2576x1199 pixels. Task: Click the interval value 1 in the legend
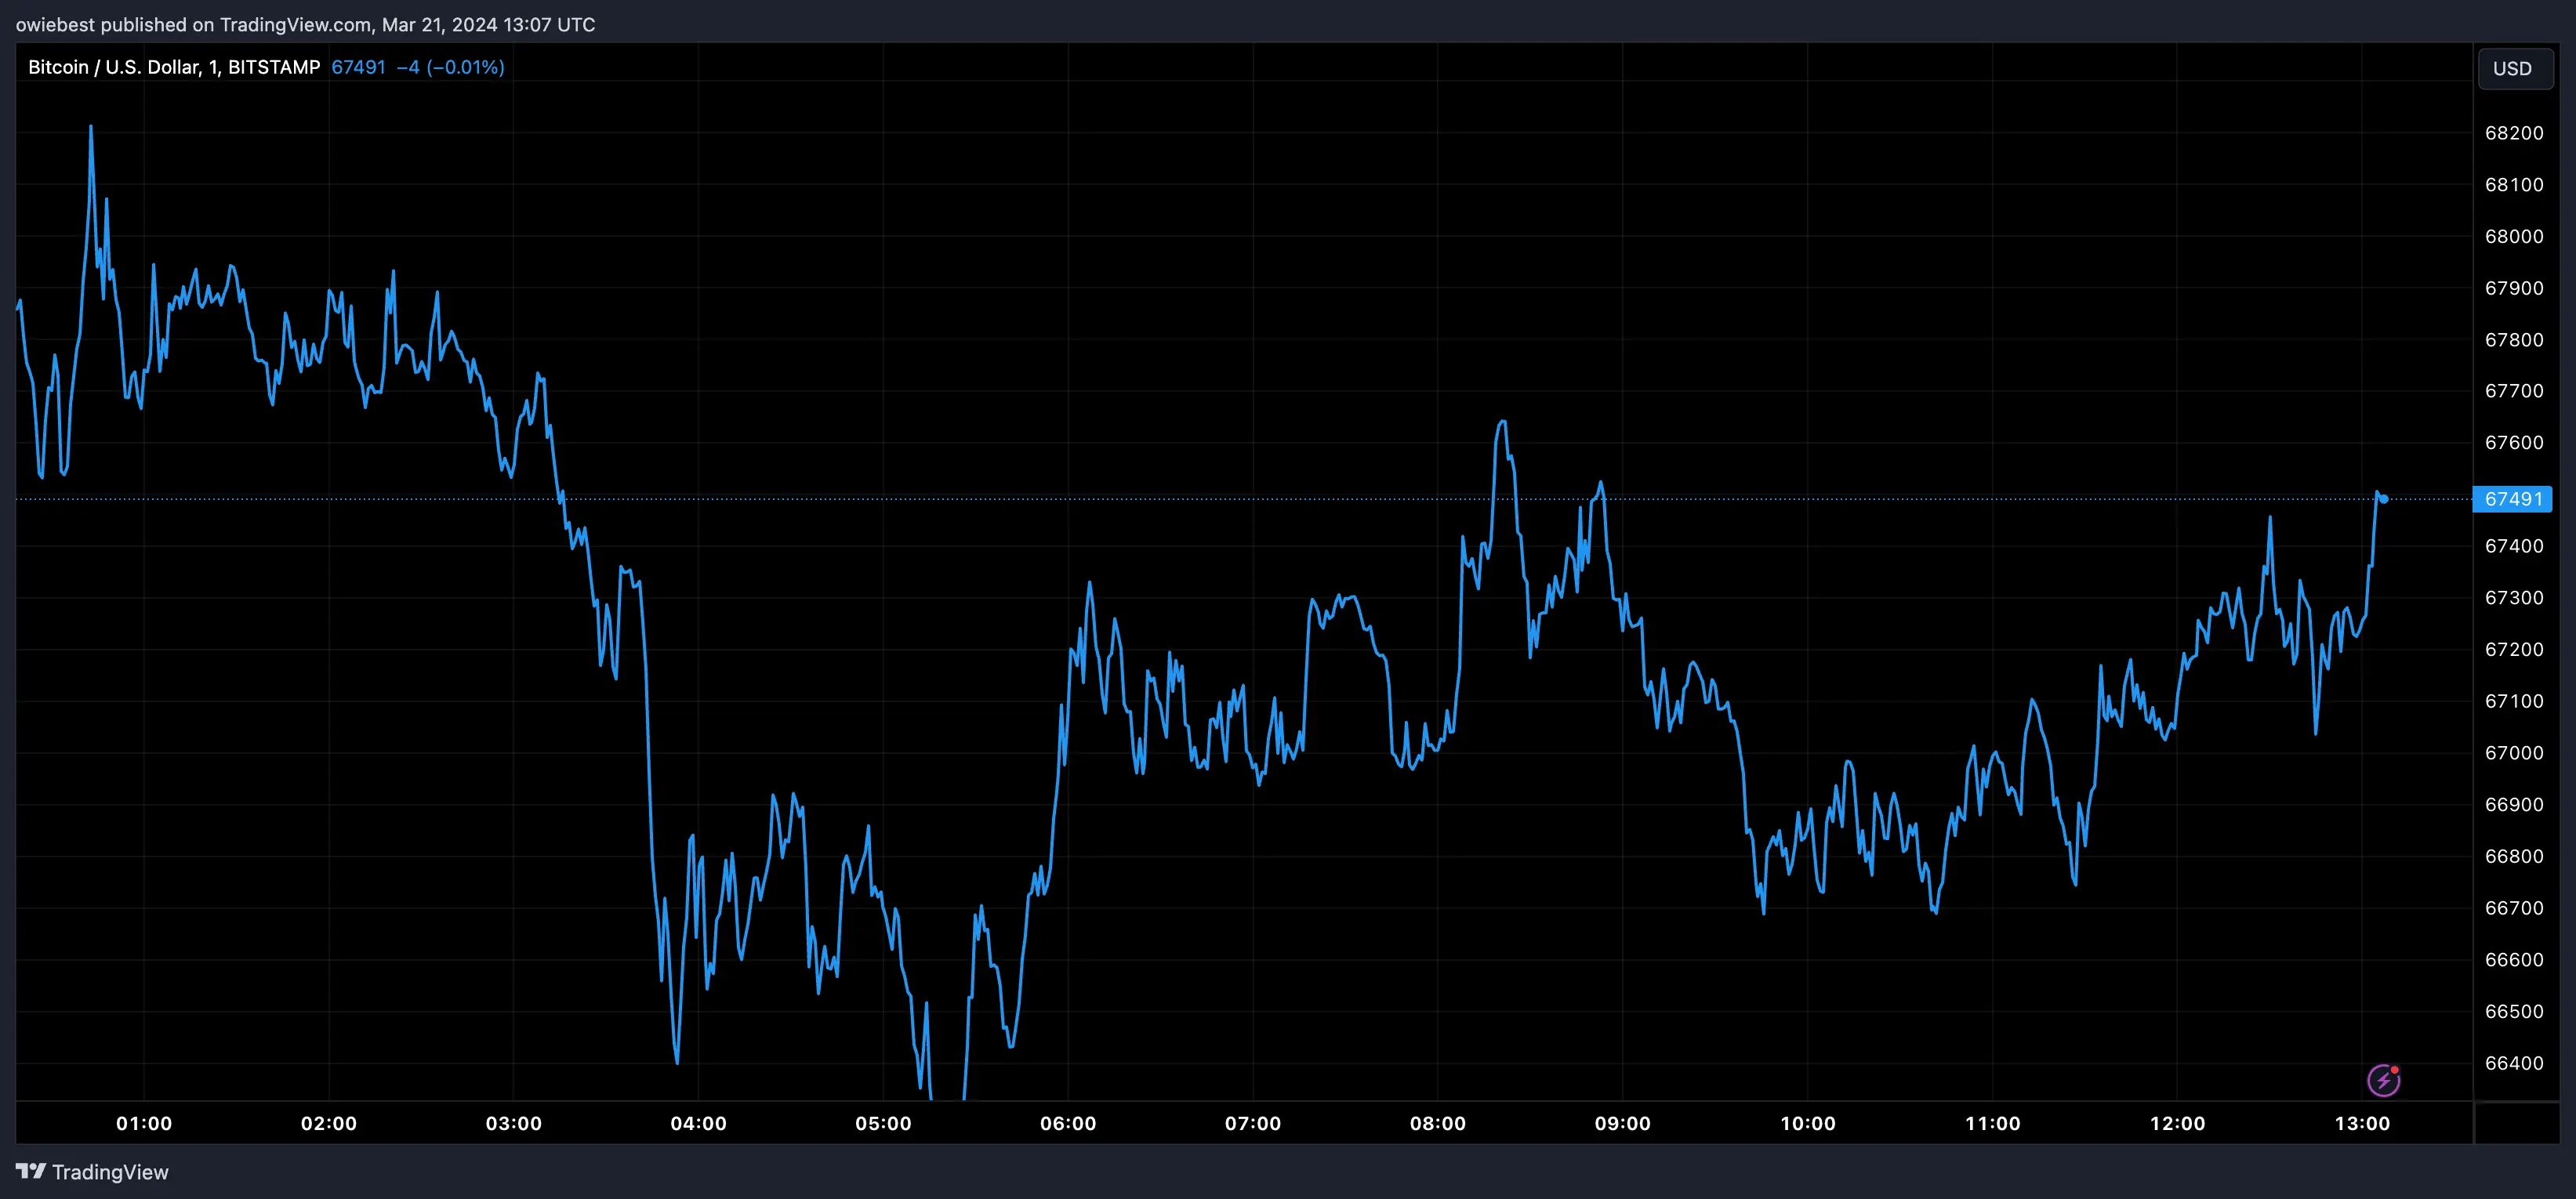point(213,67)
